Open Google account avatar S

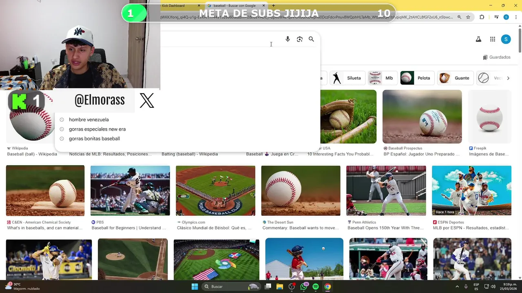pyautogui.click(x=506, y=39)
